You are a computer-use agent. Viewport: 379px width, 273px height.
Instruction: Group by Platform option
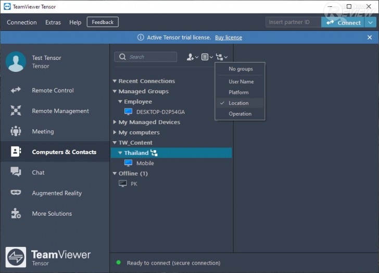(240, 92)
